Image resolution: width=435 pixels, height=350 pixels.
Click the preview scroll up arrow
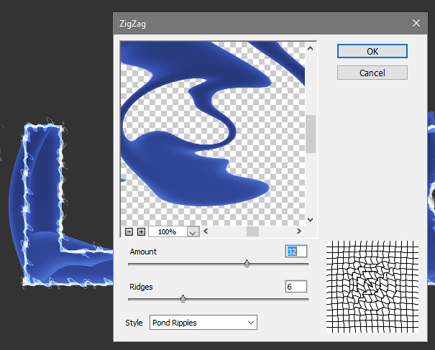click(310, 48)
